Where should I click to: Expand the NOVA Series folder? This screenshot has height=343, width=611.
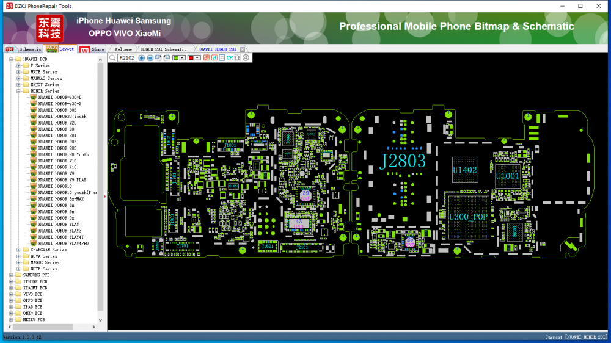(x=19, y=256)
